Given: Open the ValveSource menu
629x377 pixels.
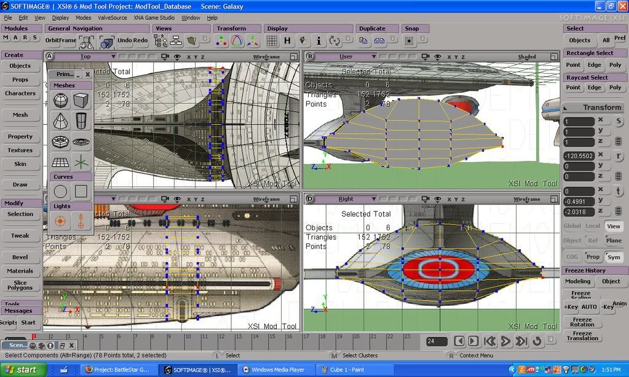Looking at the screenshot, I should click(x=113, y=18).
